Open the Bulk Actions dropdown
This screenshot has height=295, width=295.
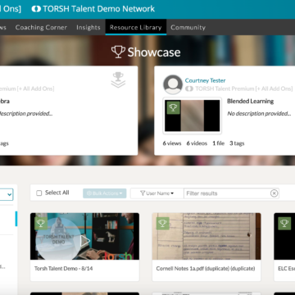tap(105, 193)
